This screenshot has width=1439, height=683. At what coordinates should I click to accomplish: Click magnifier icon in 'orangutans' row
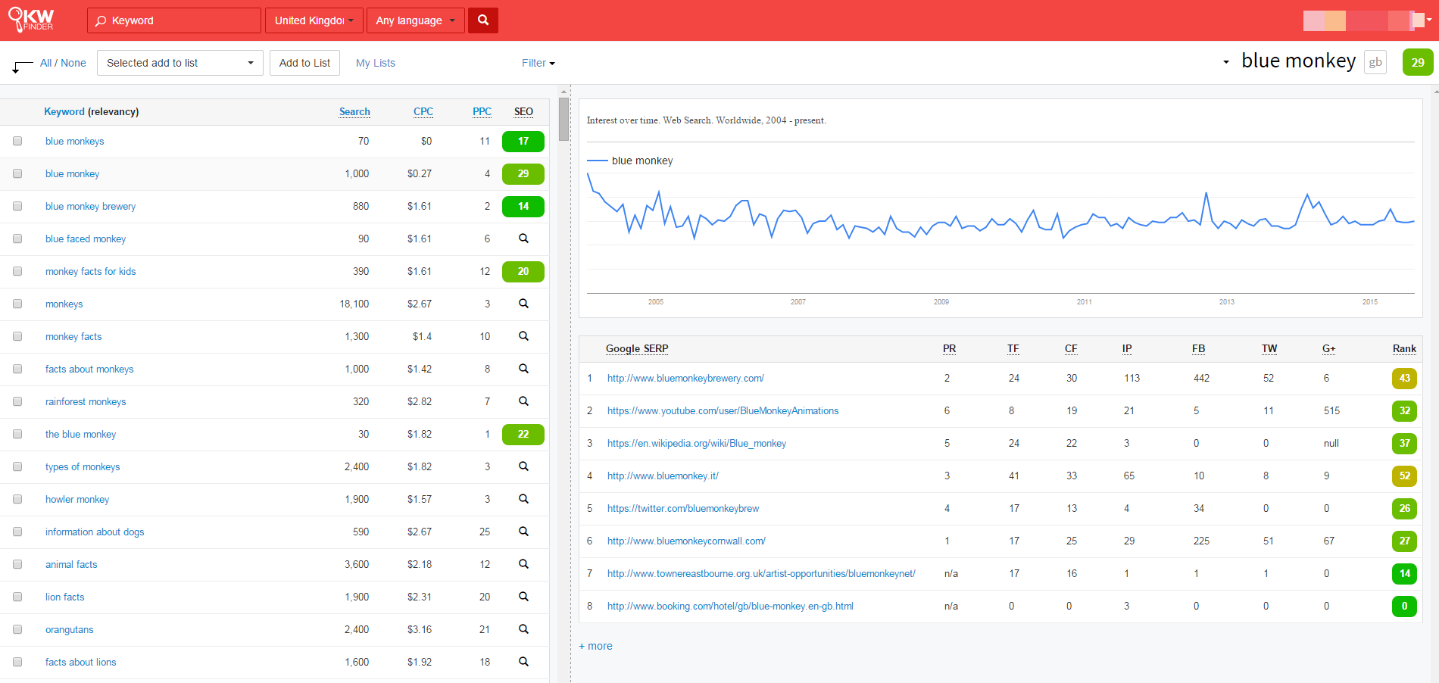click(x=523, y=629)
